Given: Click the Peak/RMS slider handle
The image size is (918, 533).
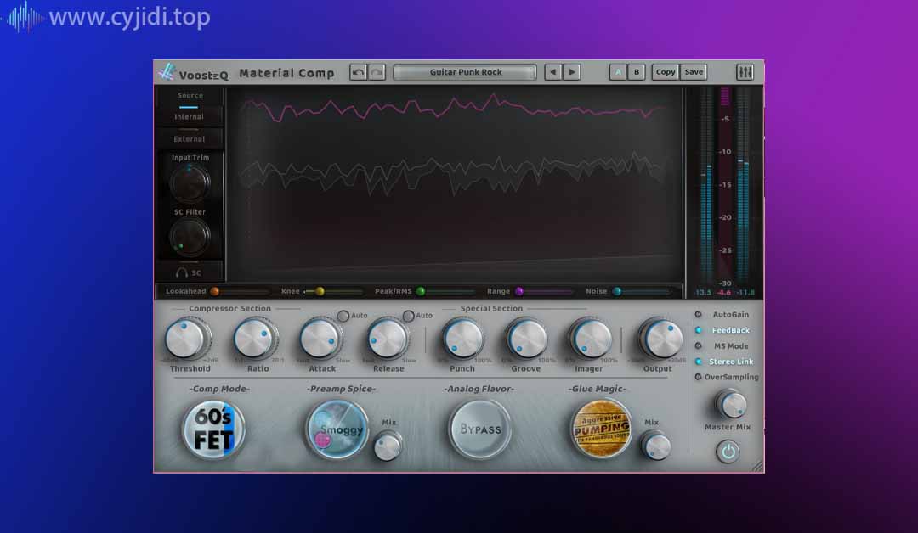Looking at the screenshot, I should click(x=421, y=291).
